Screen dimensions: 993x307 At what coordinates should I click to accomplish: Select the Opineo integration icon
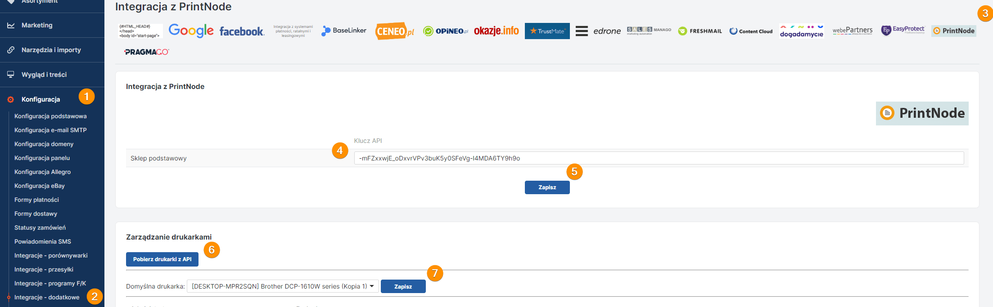coord(446,31)
